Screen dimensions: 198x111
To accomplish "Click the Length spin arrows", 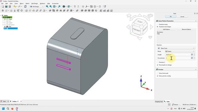I will (194, 55).
